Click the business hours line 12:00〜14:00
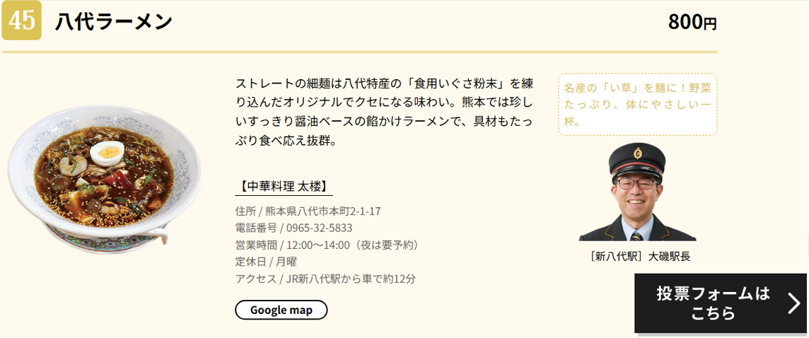The height and width of the screenshot is (338, 809). pos(327,245)
